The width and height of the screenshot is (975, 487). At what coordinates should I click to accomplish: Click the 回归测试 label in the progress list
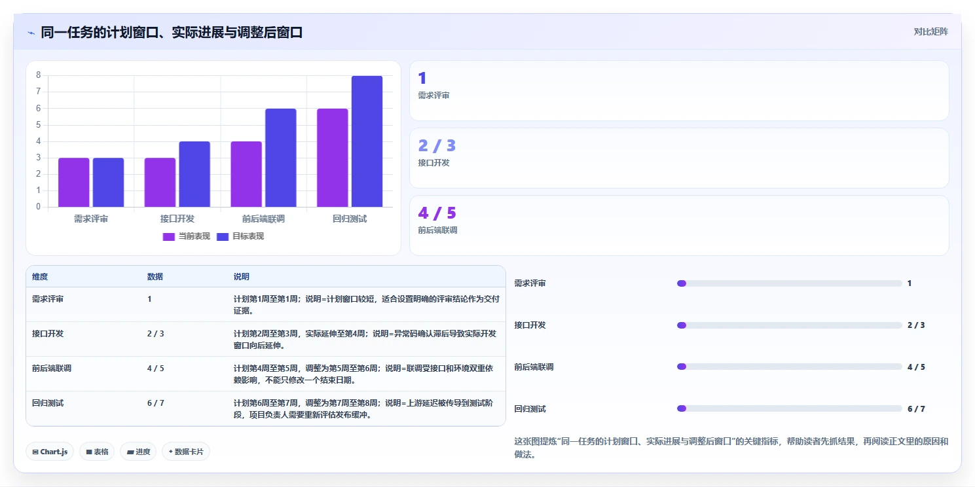click(530, 409)
